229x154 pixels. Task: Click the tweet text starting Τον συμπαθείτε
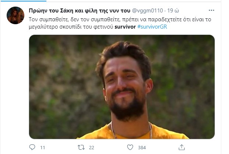pos(120,19)
